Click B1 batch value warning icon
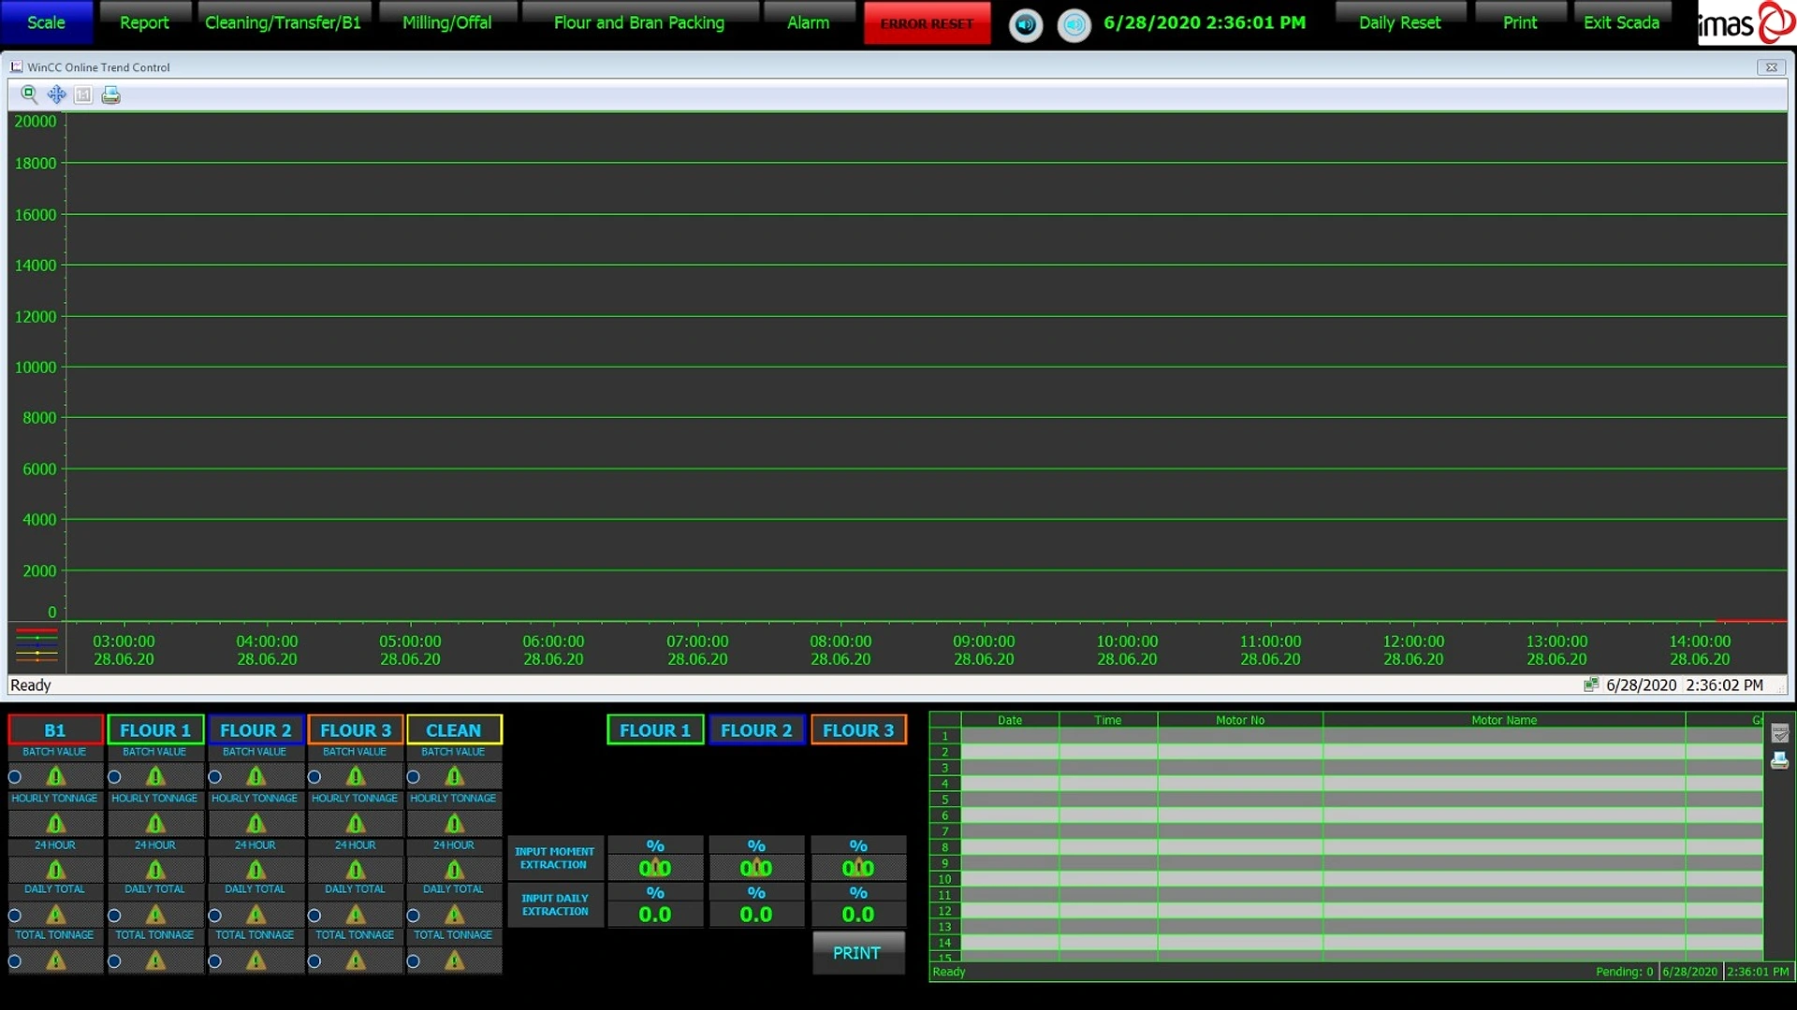 point(56,776)
